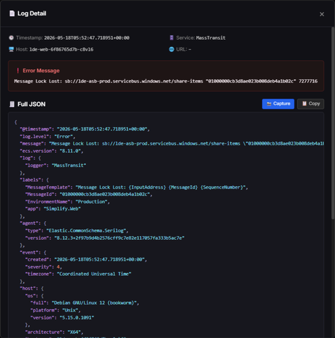The height and width of the screenshot is (338, 335).
Task: Click the host name lde-web-6f86765d7b-c8vl6
Action: 62,49
